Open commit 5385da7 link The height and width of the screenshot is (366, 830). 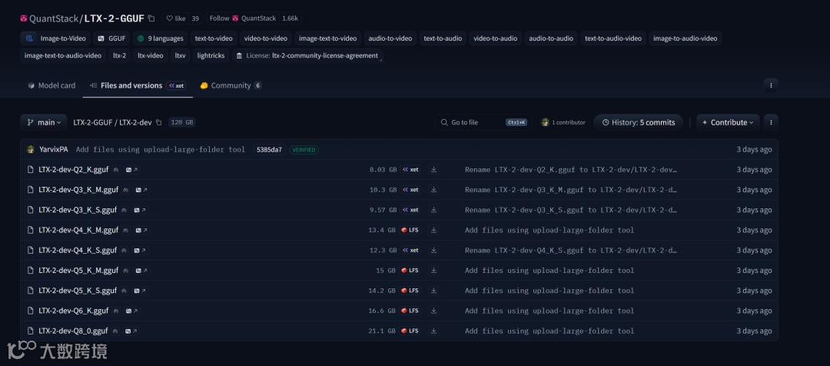pos(269,150)
